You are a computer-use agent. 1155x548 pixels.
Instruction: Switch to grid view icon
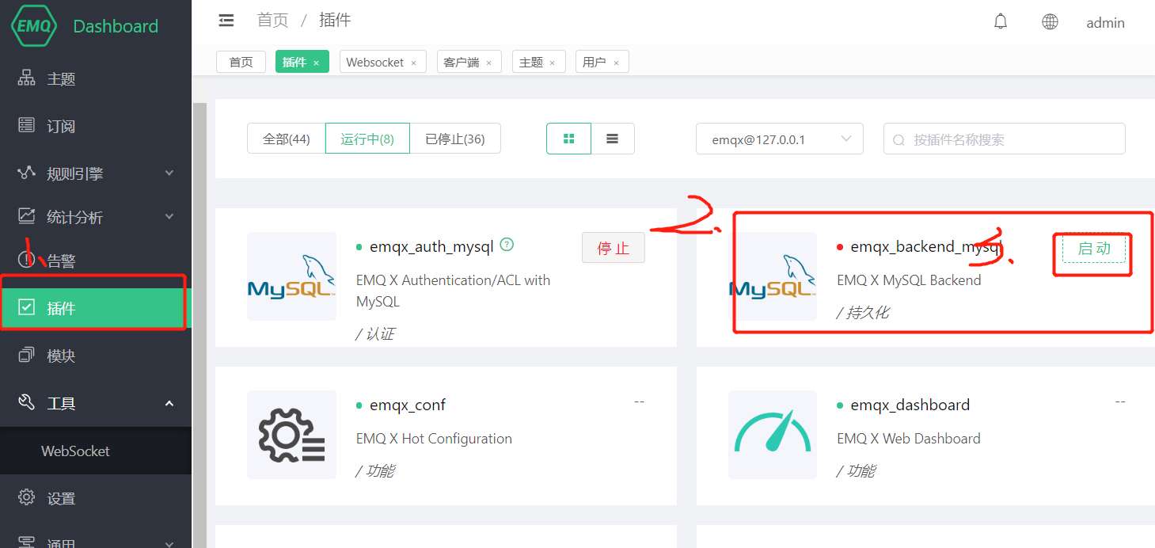[x=568, y=139]
